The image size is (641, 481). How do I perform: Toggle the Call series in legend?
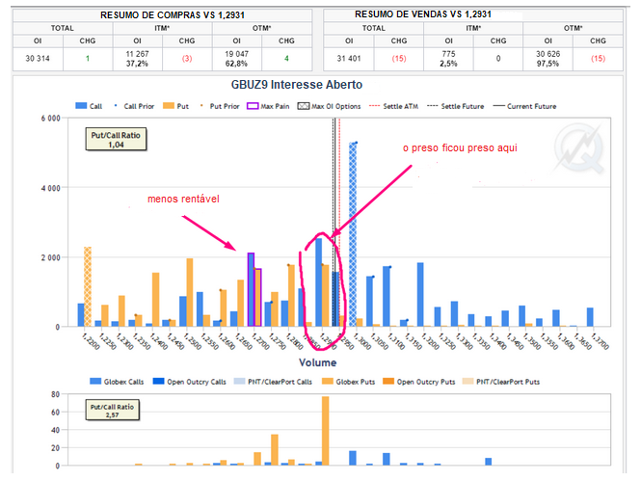(x=88, y=106)
